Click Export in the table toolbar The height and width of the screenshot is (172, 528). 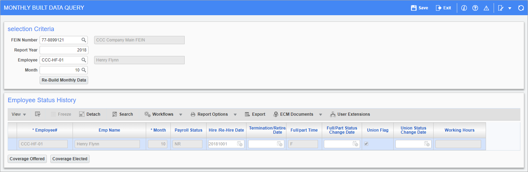[255, 114]
